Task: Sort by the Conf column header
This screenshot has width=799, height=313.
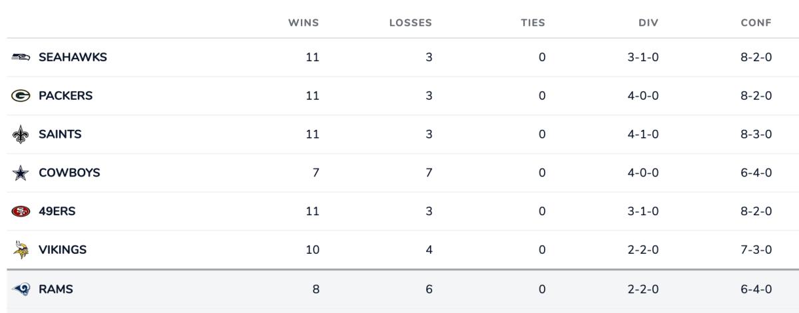Action: click(756, 23)
